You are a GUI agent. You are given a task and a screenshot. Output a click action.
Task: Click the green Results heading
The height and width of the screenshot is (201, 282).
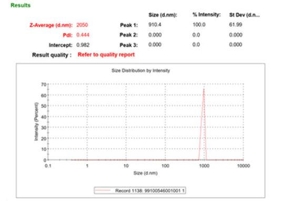coord(21,5)
